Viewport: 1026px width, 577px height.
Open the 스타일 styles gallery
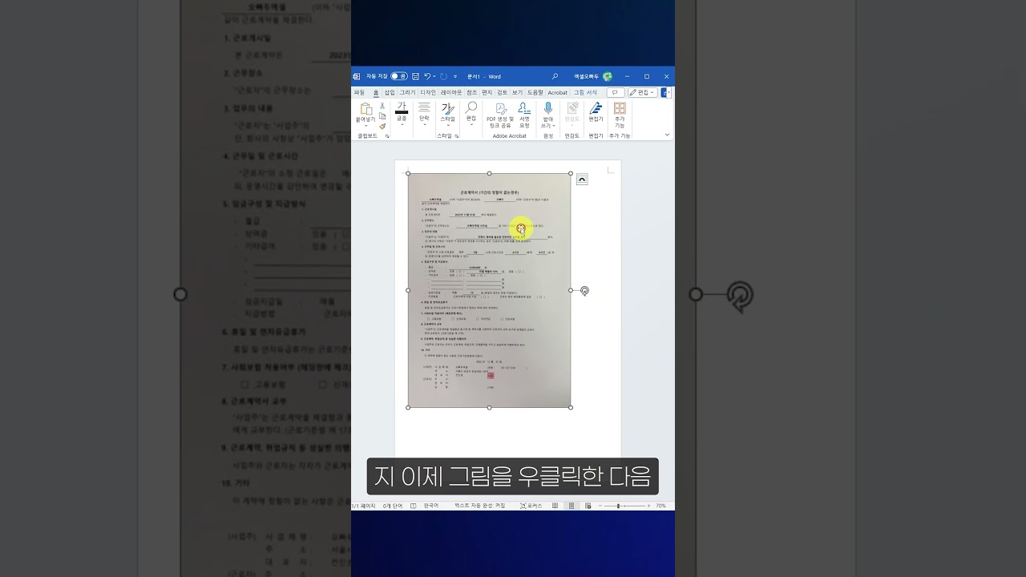[447, 114]
